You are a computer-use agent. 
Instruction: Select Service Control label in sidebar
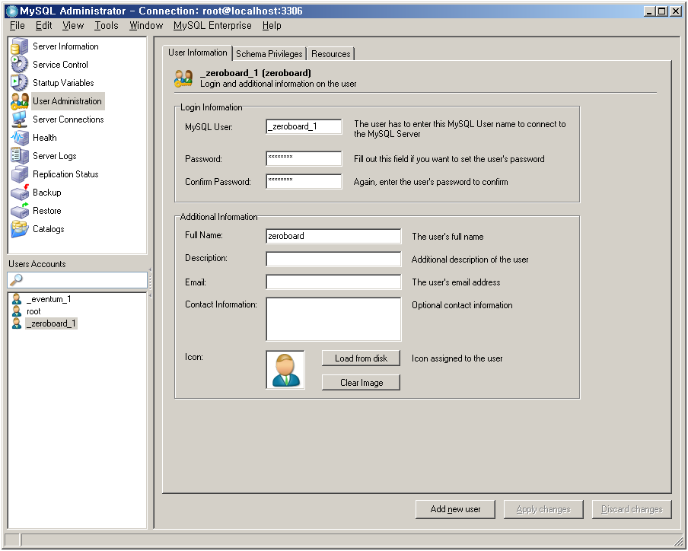click(61, 65)
